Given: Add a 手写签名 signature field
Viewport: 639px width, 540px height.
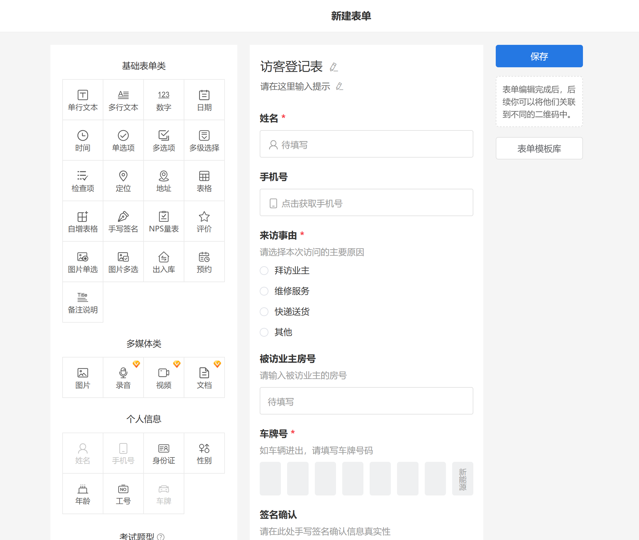Looking at the screenshot, I should coord(123,221).
